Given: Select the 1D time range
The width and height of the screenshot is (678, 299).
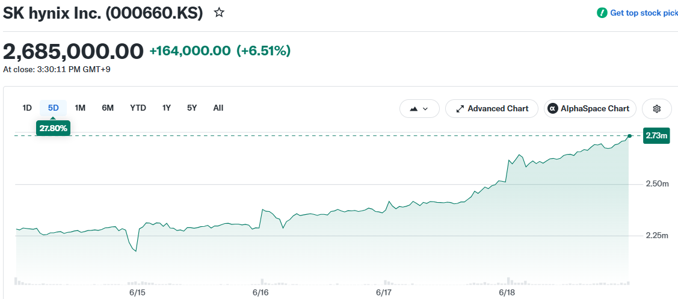Looking at the screenshot, I should pyautogui.click(x=27, y=108).
